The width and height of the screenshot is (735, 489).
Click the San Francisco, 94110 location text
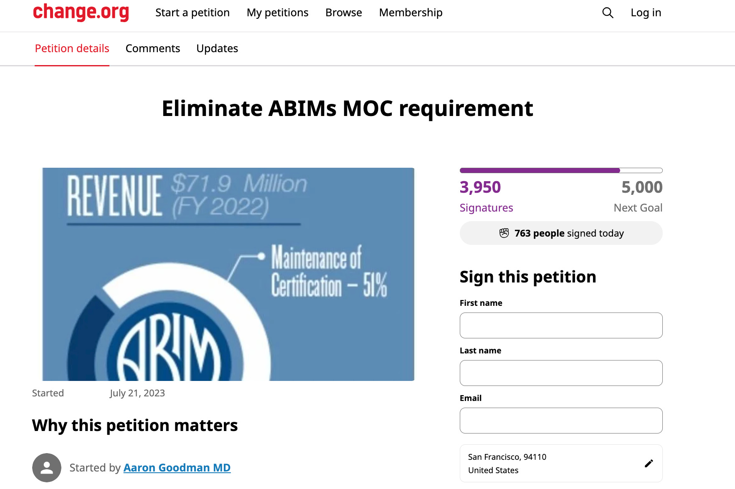coord(507,457)
